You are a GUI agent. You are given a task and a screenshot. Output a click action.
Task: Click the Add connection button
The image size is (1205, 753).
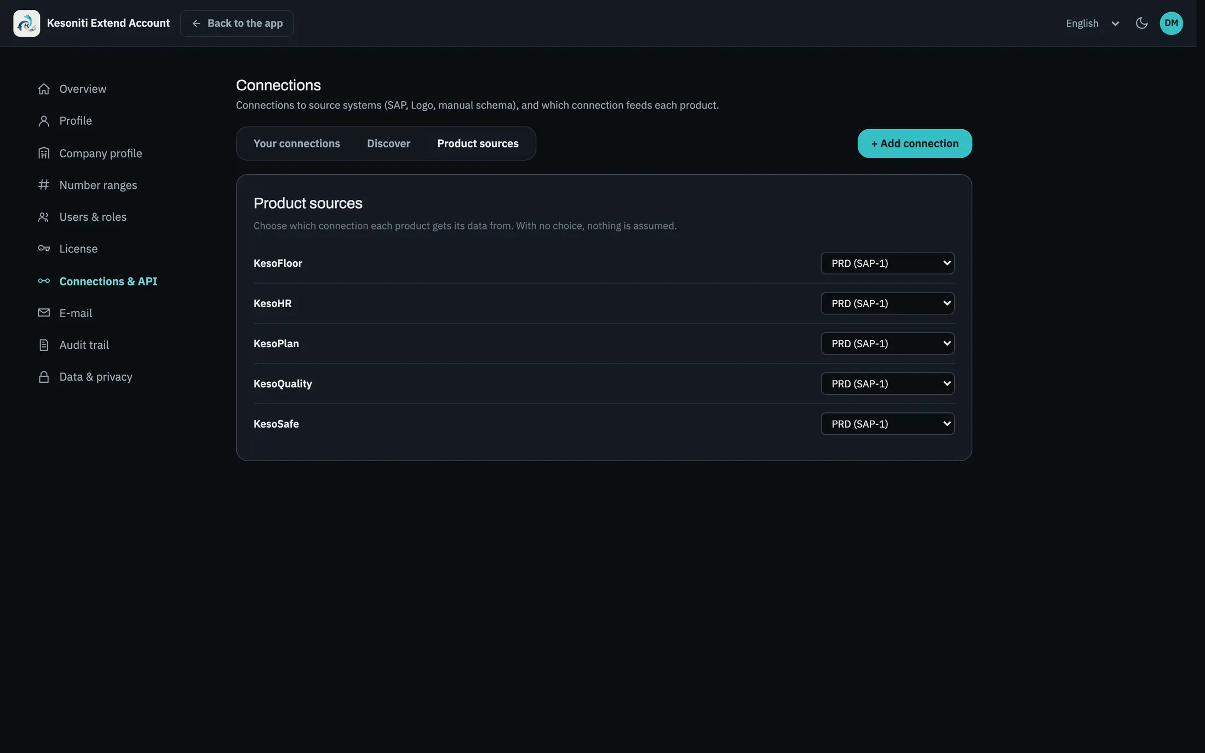pos(915,143)
